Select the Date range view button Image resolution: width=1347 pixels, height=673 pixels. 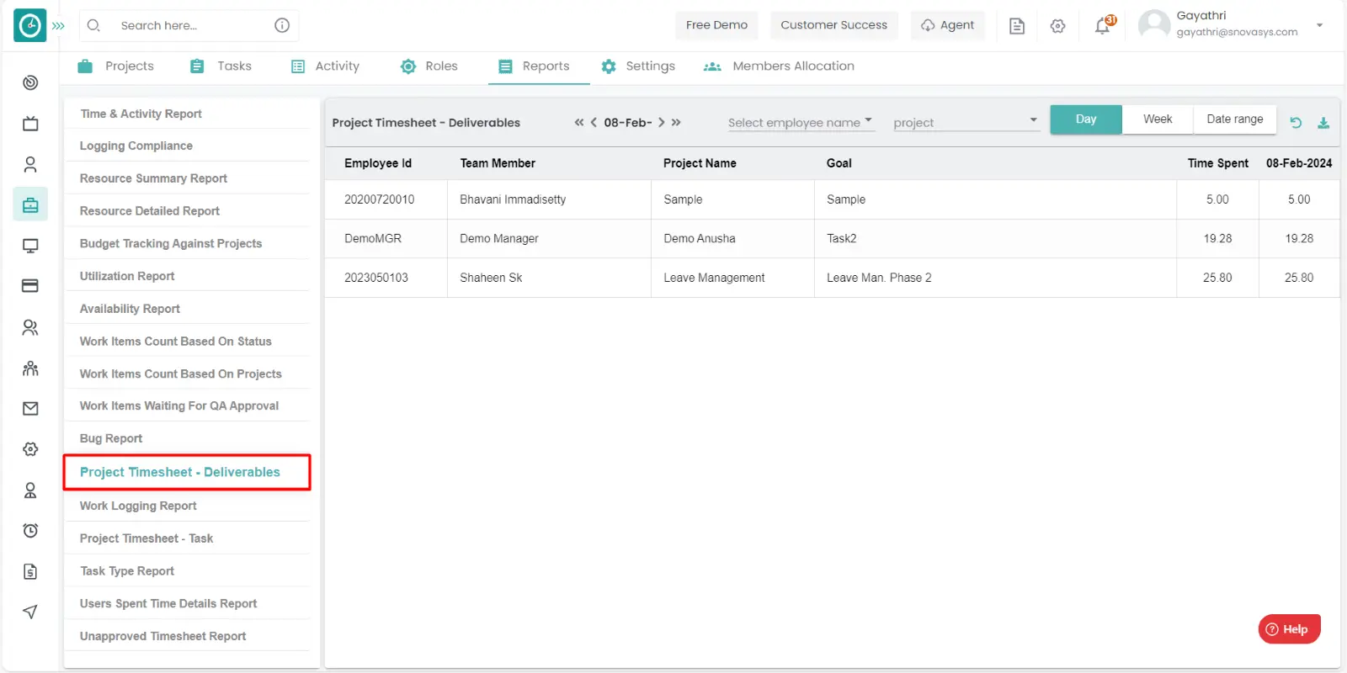(1235, 119)
